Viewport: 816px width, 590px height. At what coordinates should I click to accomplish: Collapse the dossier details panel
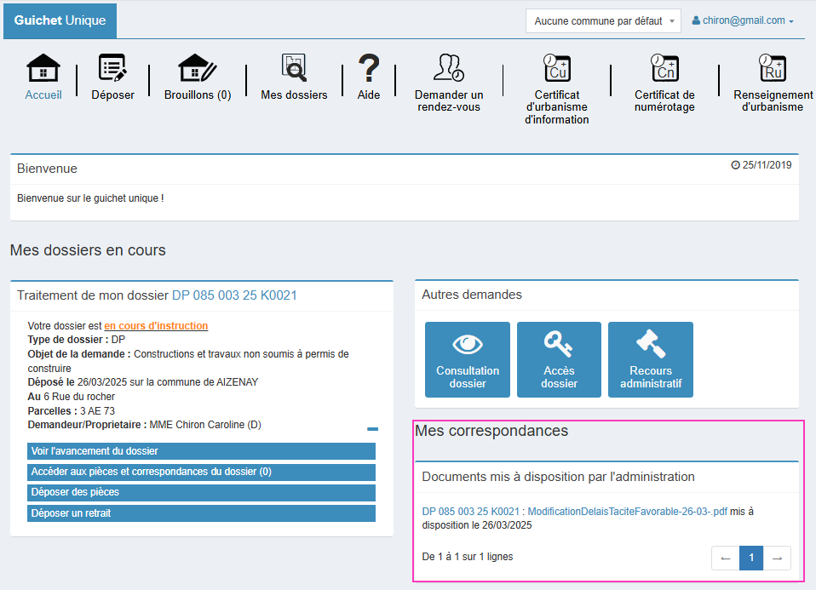[x=372, y=429]
